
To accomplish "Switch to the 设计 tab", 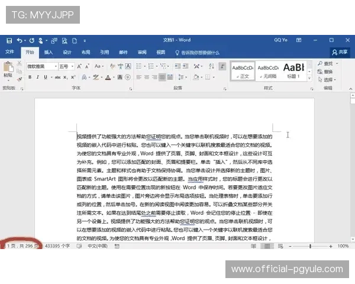I will click(67, 52).
